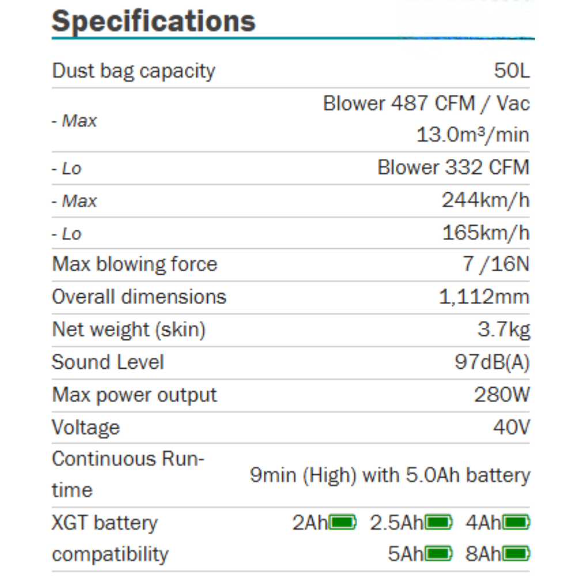Click the 165km/h low speed value

485,233
